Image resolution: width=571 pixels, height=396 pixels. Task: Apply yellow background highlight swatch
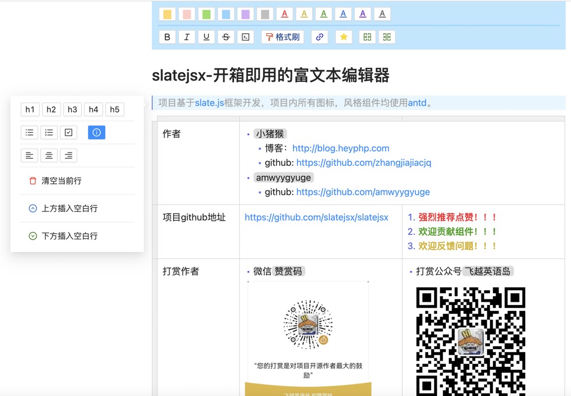(x=167, y=14)
